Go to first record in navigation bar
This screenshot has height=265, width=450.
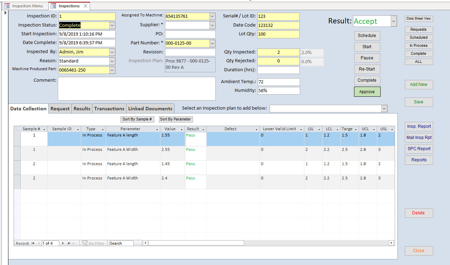33,243
